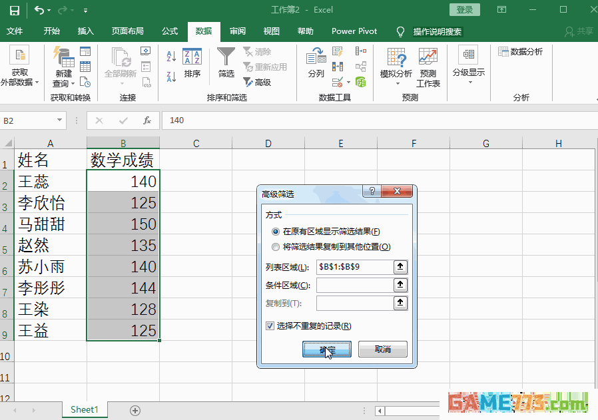
Task: Open the Name Box dropdown arrow
Action: [x=60, y=120]
